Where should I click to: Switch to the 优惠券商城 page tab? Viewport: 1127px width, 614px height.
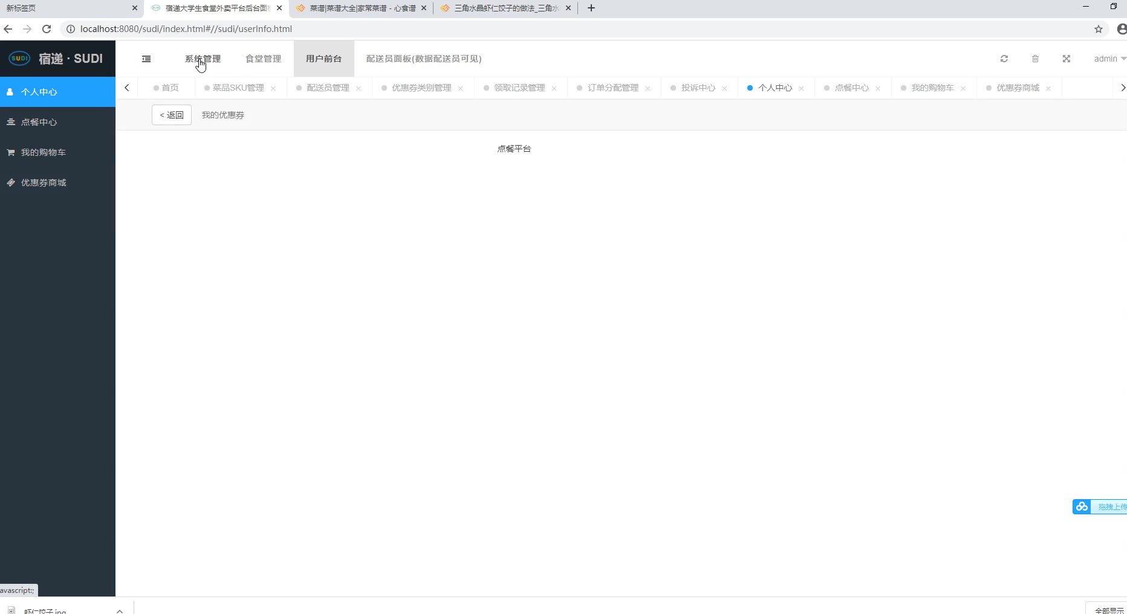click(x=1018, y=88)
